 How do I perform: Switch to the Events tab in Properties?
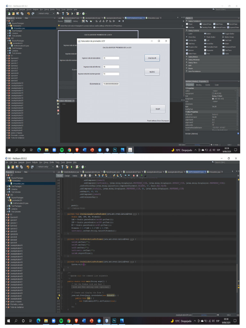pyautogui.click(x=208, y=85)
